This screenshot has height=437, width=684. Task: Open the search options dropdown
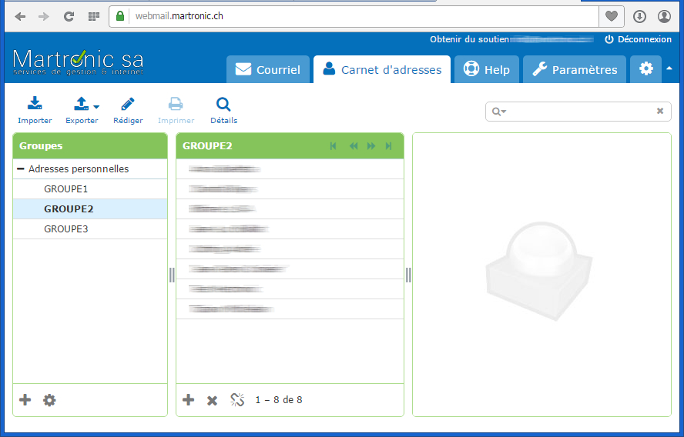coord(499,112)
